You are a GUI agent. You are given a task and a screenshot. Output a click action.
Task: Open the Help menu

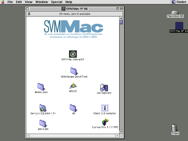pos(69,2)
